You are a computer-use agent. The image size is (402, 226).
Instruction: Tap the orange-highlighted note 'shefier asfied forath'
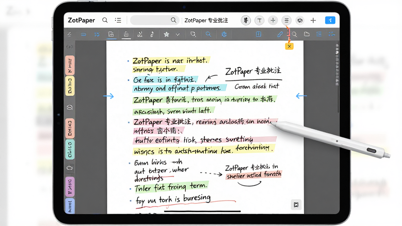(254, 175)
